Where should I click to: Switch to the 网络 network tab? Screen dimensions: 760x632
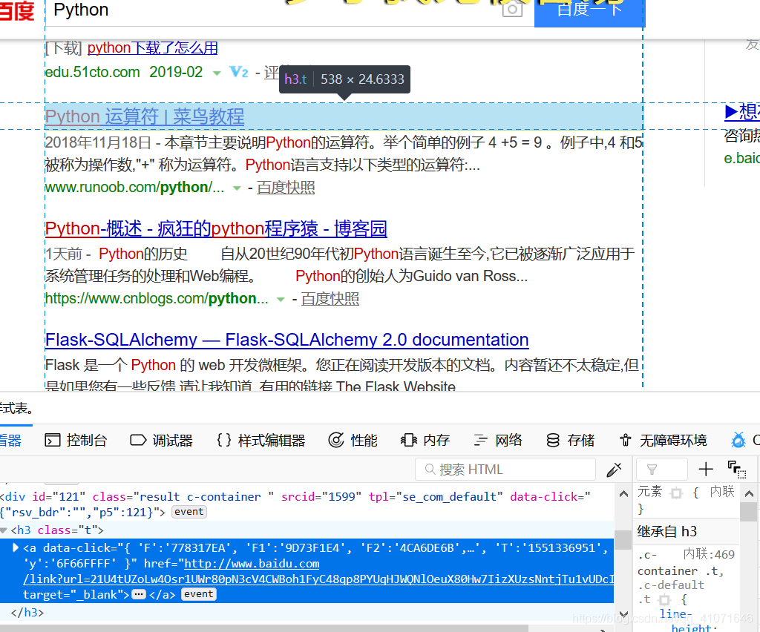(498, 440)
